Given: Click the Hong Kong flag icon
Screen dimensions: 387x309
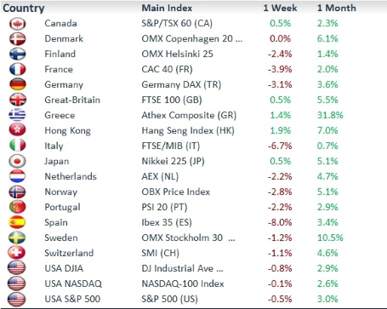Looking at the screenshot, I should 17,130.
